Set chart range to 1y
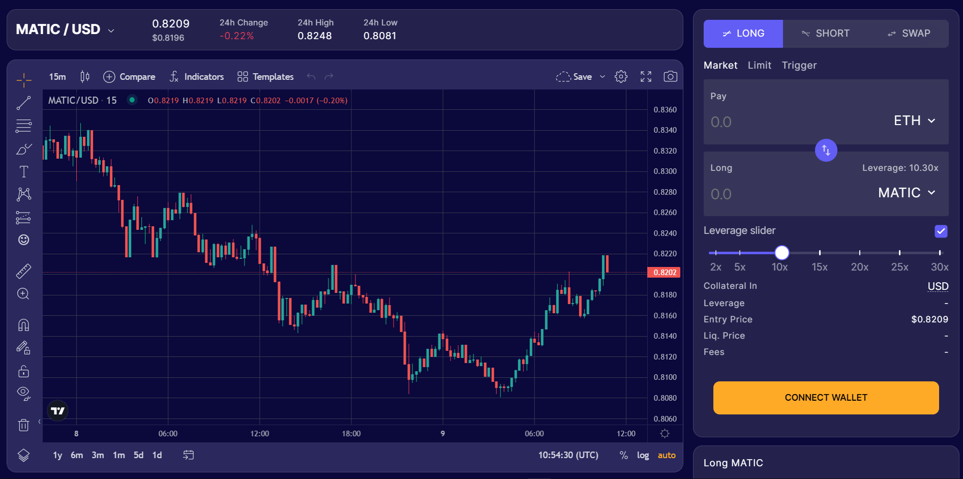 coord(57,455)
